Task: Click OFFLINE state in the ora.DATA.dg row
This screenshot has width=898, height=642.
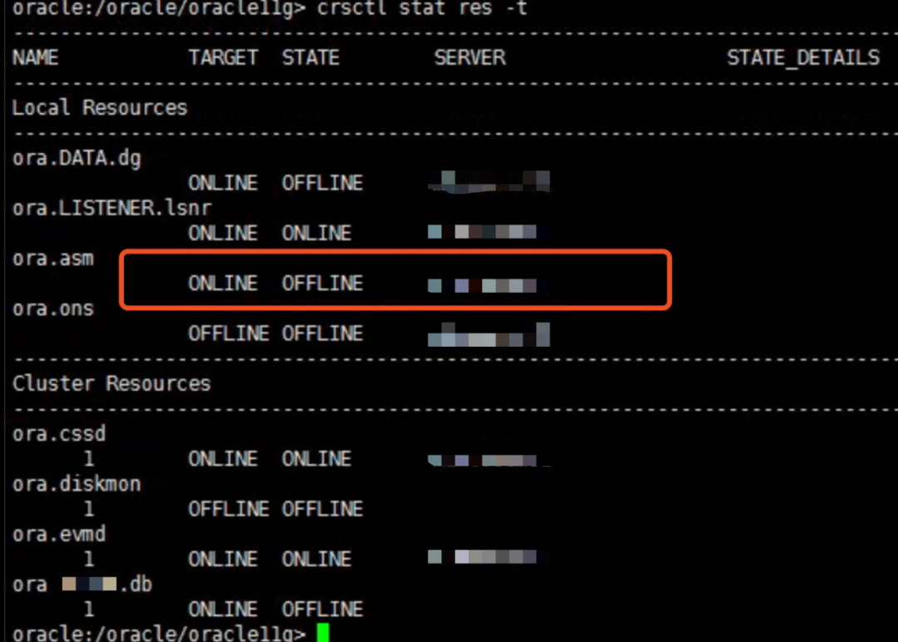Action: (x=323, y=183)
